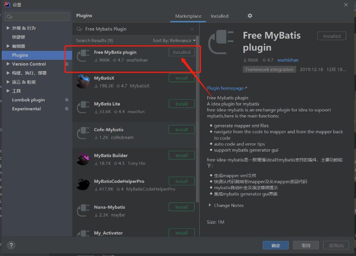This screenshot has height=256, width=356.
Task: Click the MyBatis Builder bird icon
Action: tap(83, 159)
